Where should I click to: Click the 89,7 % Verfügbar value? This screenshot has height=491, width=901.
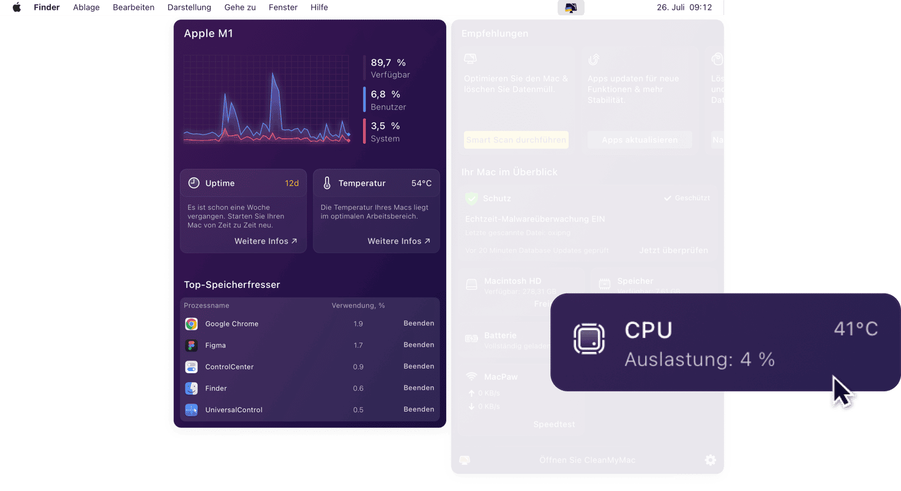tap(390, 68)
